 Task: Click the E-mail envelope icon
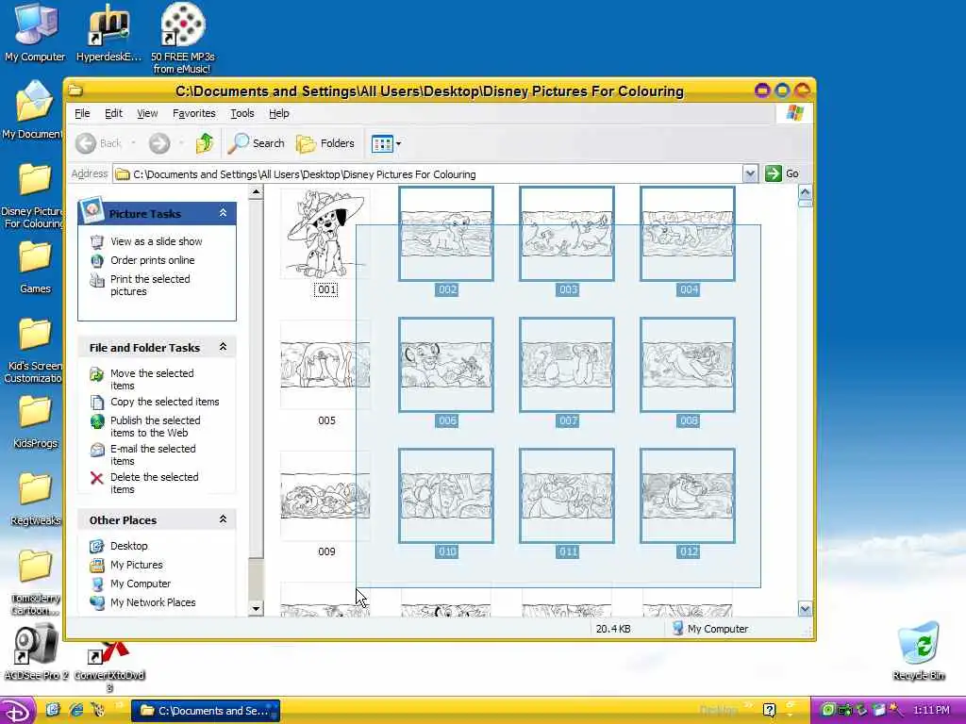[x=97, y=450]
